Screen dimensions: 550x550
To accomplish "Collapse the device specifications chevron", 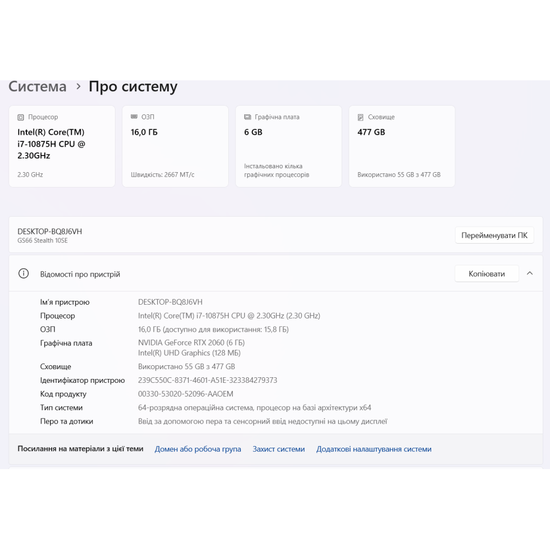I will coord(530,273).
